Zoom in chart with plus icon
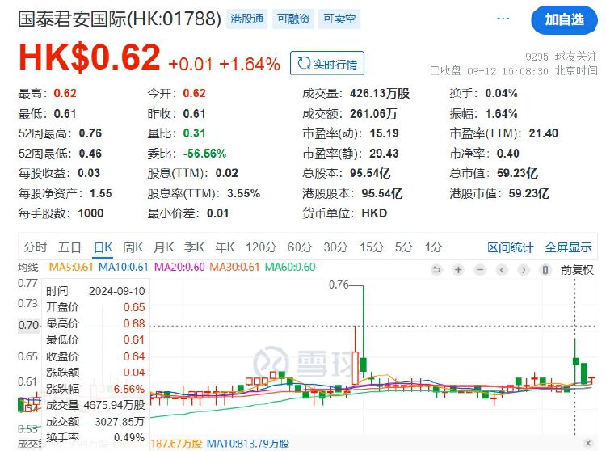 click(458, 269)
